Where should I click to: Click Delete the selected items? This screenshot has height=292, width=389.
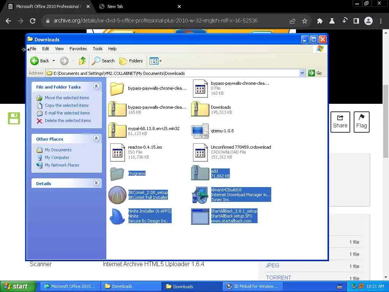pyautogui.click(x=68, y=121)
